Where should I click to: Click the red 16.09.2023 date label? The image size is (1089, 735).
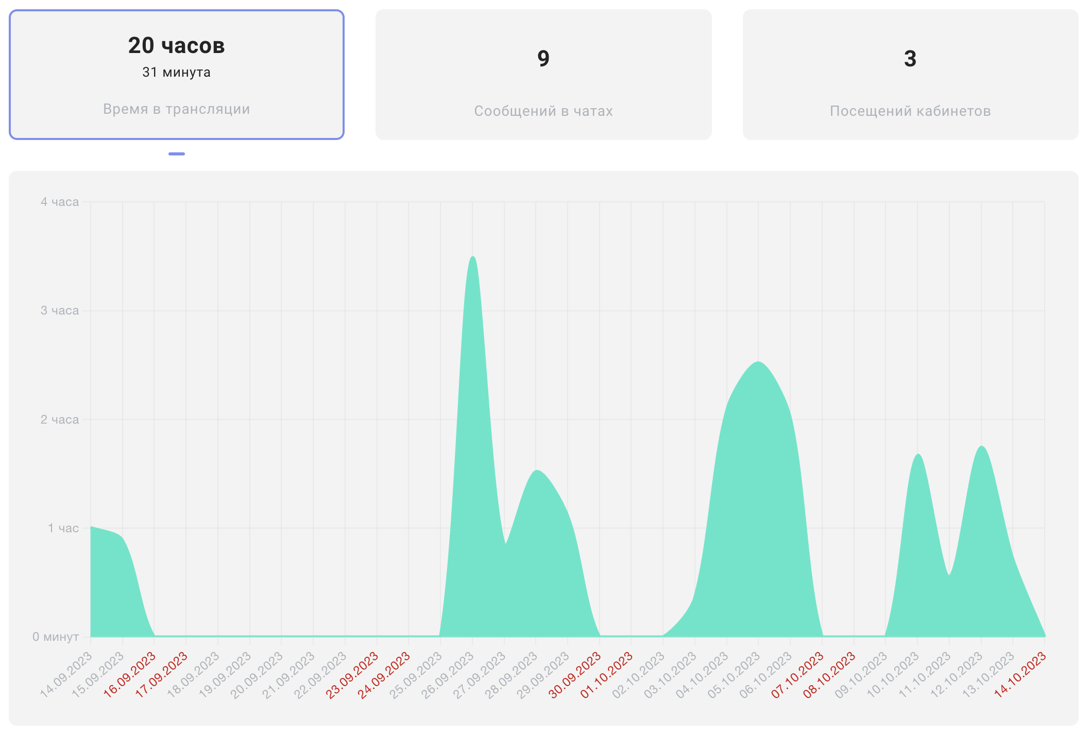(130, 675)
